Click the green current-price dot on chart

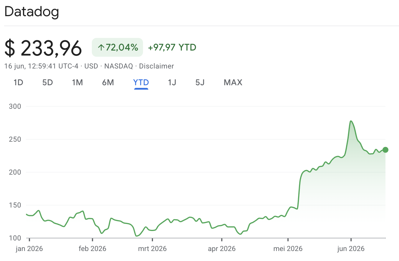(385, 150)
